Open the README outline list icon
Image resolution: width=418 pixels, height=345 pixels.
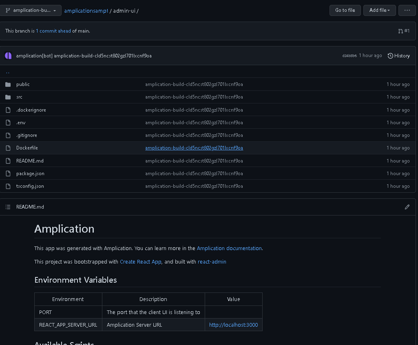(8, 207)
